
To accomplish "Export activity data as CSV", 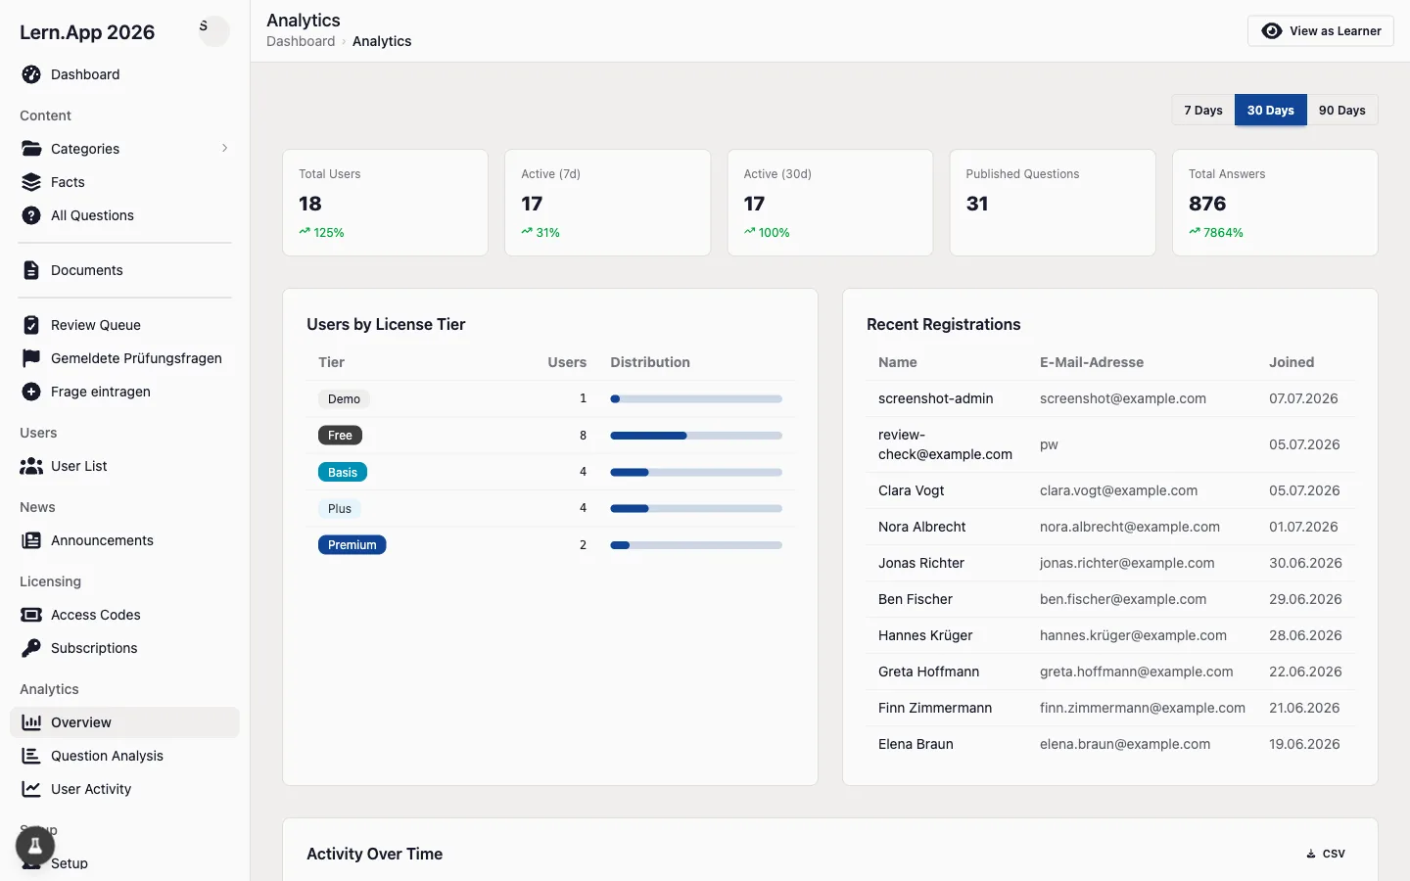I will (1327, 854).
